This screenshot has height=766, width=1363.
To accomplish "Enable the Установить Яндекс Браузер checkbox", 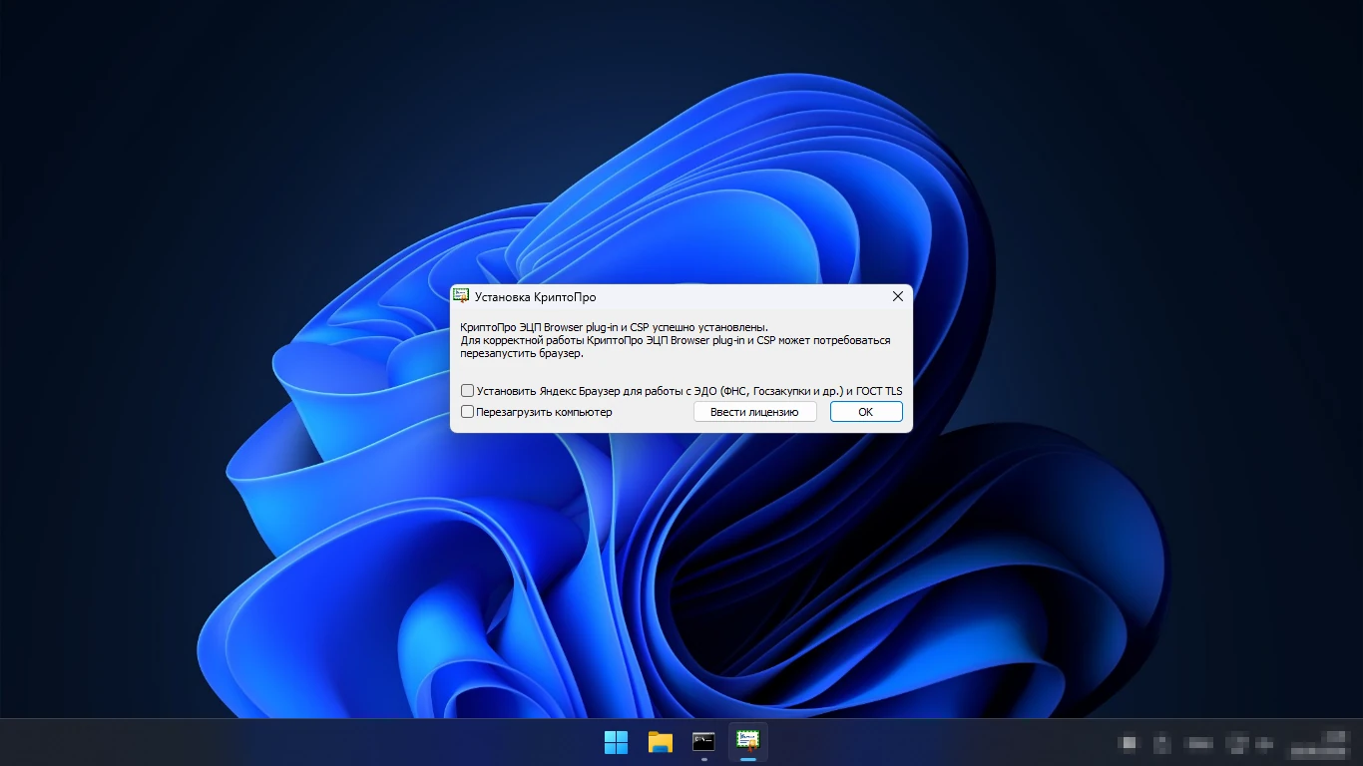I will point(467,391).
